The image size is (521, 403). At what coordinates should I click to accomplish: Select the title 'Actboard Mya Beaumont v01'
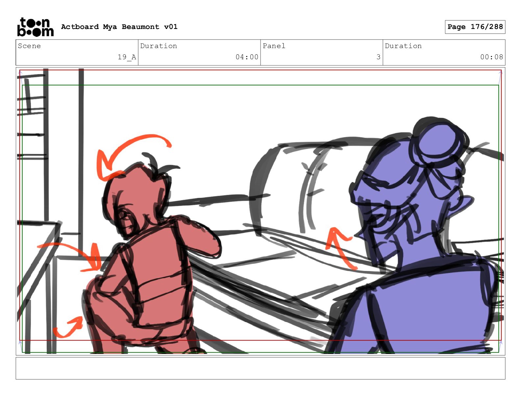(x=119, y=27)
